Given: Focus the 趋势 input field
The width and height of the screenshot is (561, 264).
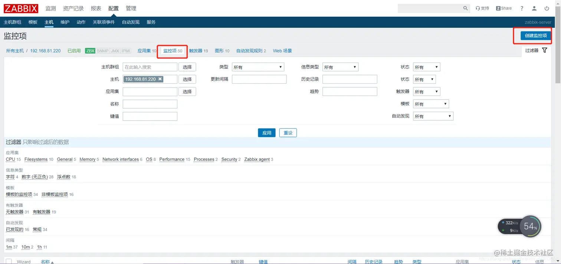Looking at the screenshot, I should tap(350, 91).
